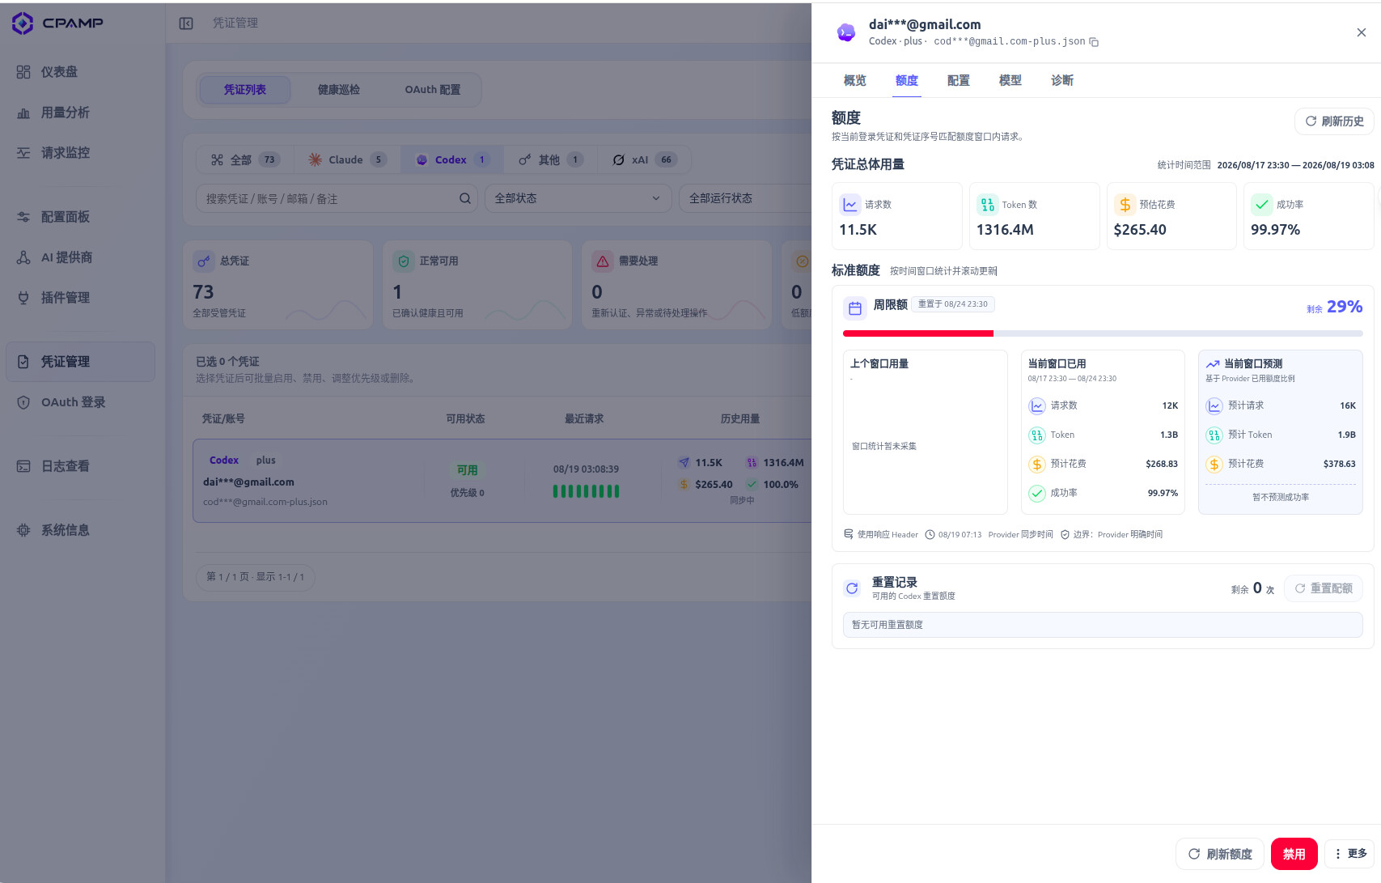Click the green health bar indicator
The width and height of the screenshot is (1381, 883).
[586, 490]
